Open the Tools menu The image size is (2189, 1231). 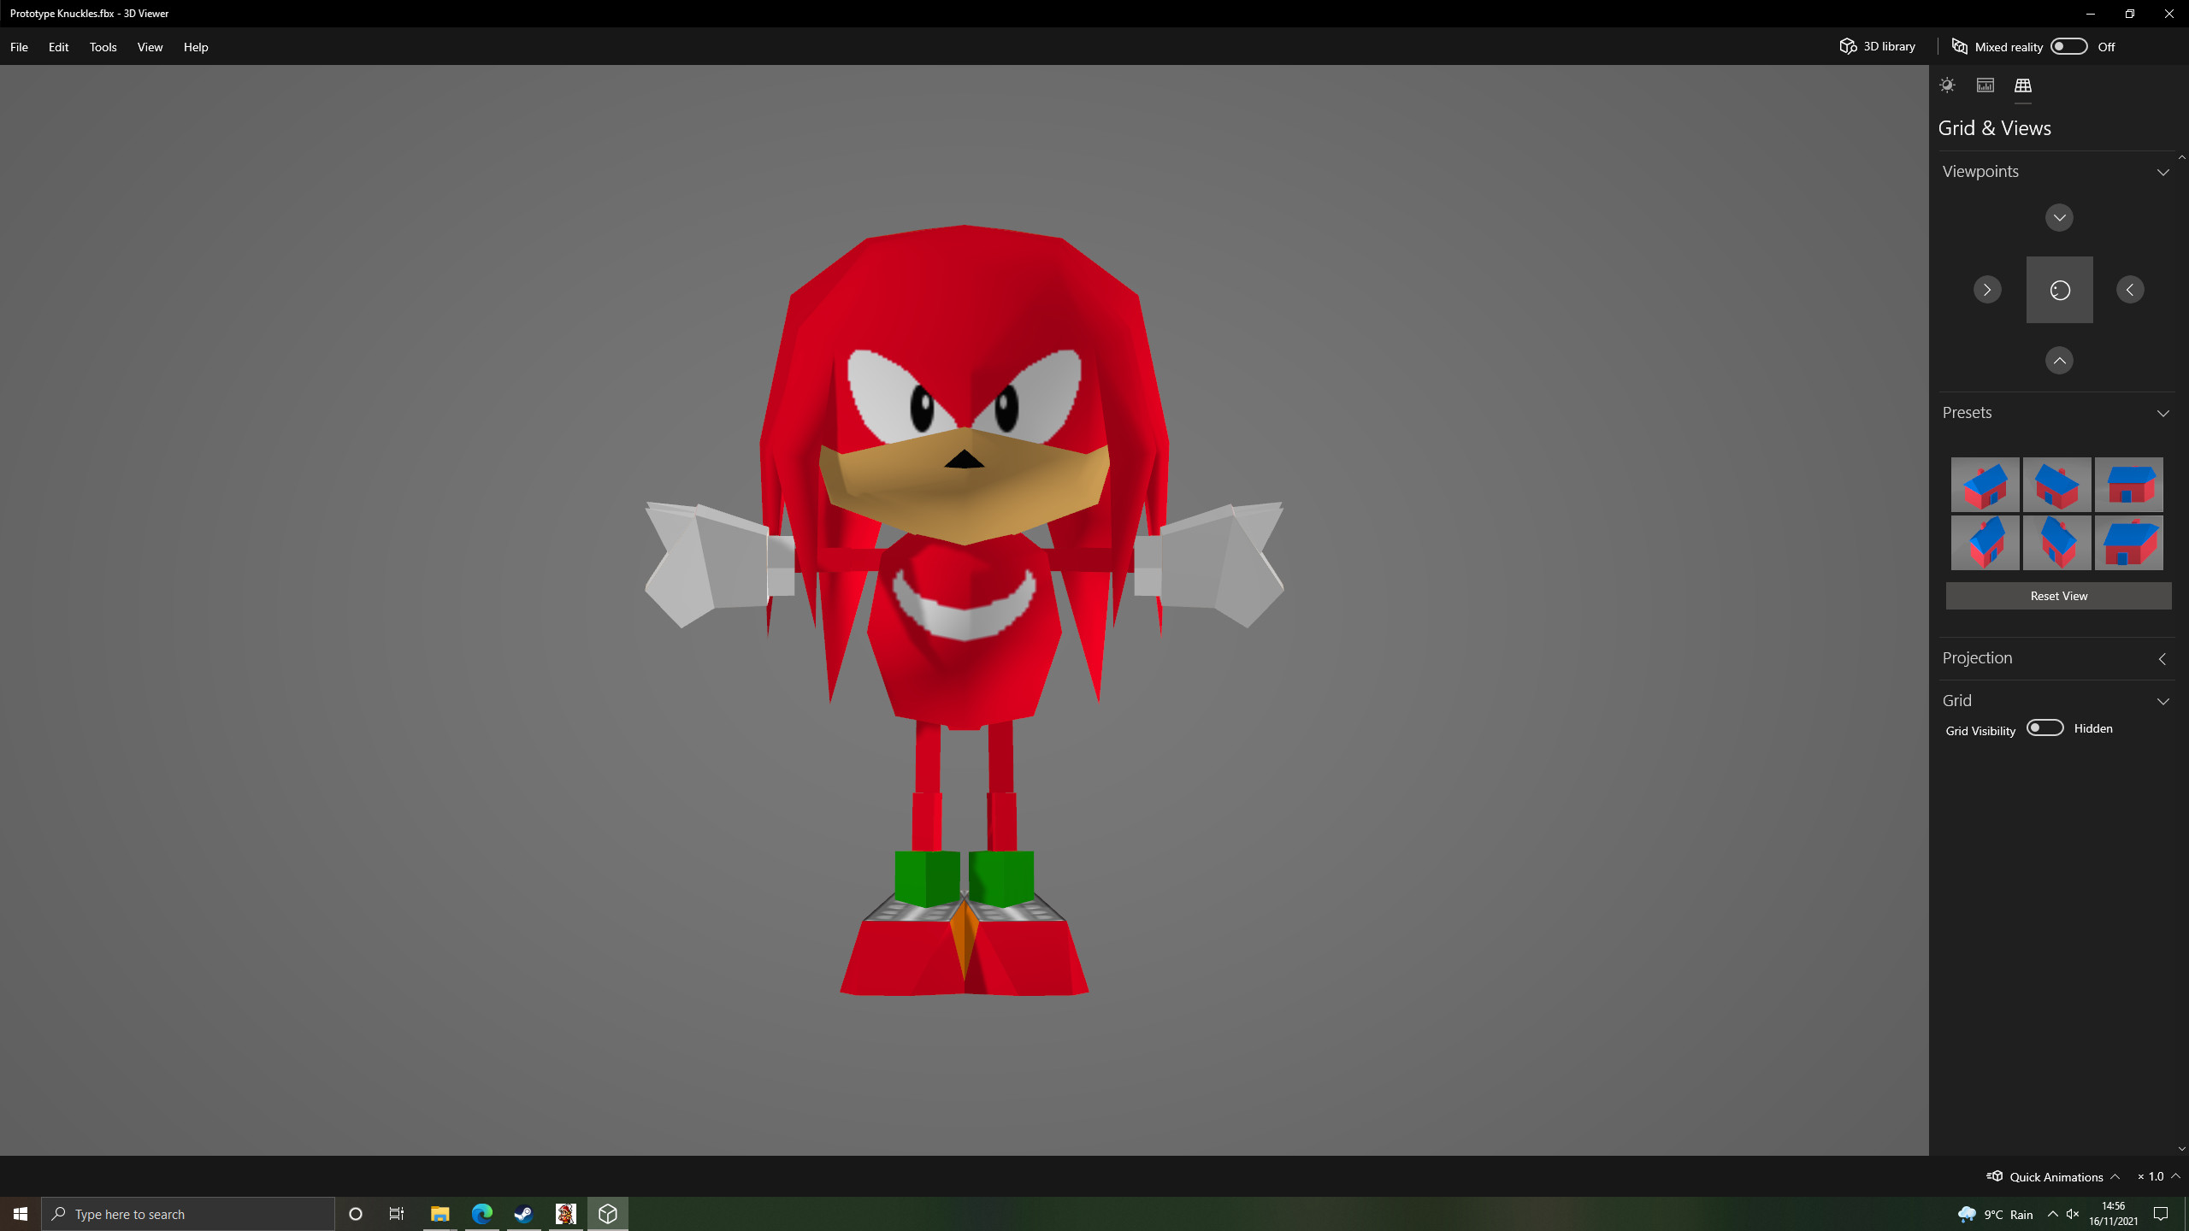click(103, 47)
